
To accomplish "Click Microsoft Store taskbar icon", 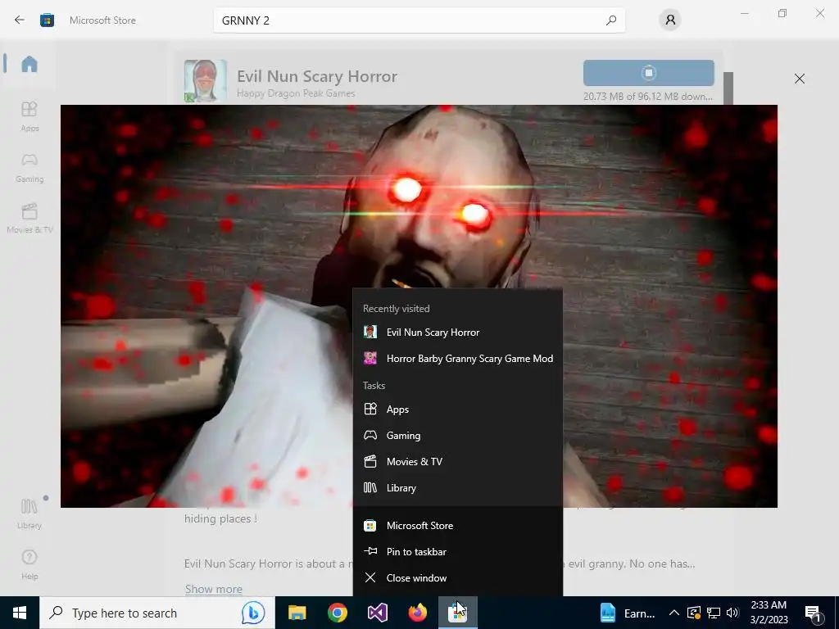I will [x=457, y=613].
